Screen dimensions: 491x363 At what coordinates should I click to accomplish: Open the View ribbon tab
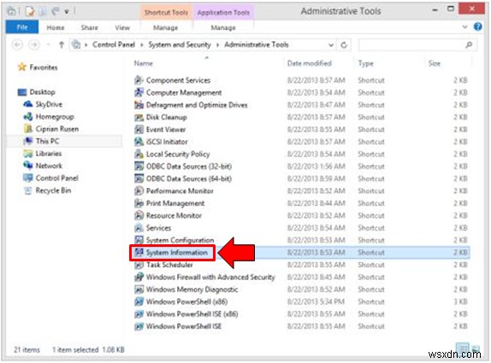click(122, 27)
